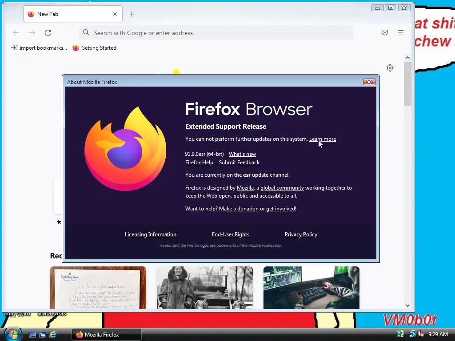Select the New Tab browser tab
This screenshot has width=455, height=341.
[73, 14]
